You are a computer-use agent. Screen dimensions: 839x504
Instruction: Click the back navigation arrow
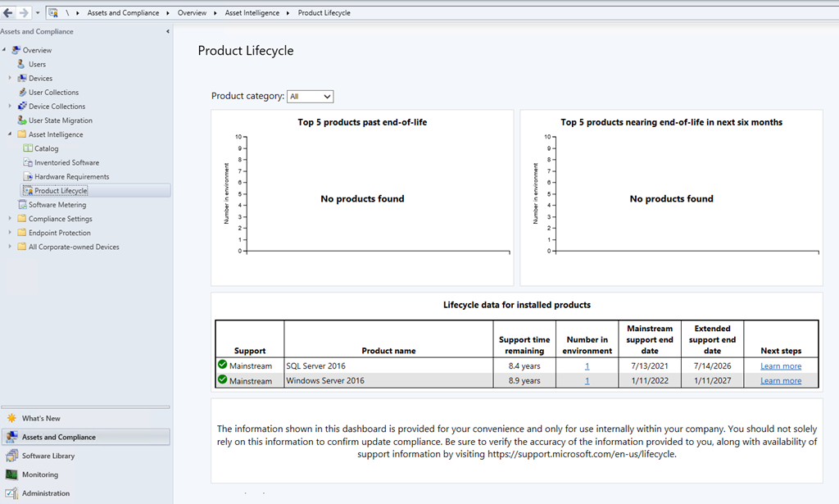[x=8, y=13]
